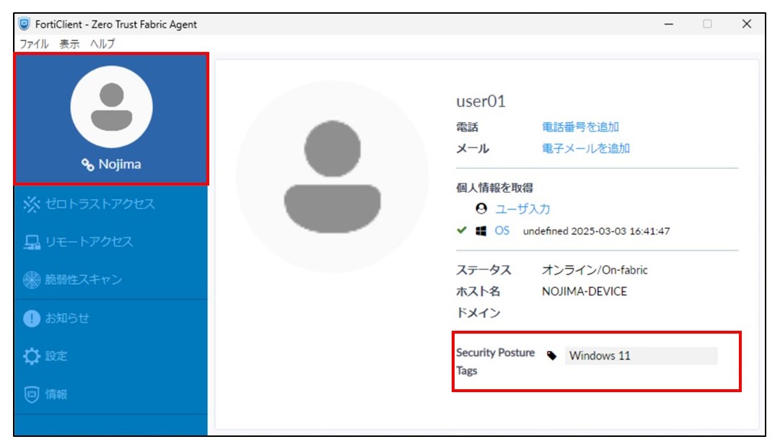The width and height of the screenshot is (780, 447).
Task: Add an email via 電子メールを追加
Action: coord(585,148)
